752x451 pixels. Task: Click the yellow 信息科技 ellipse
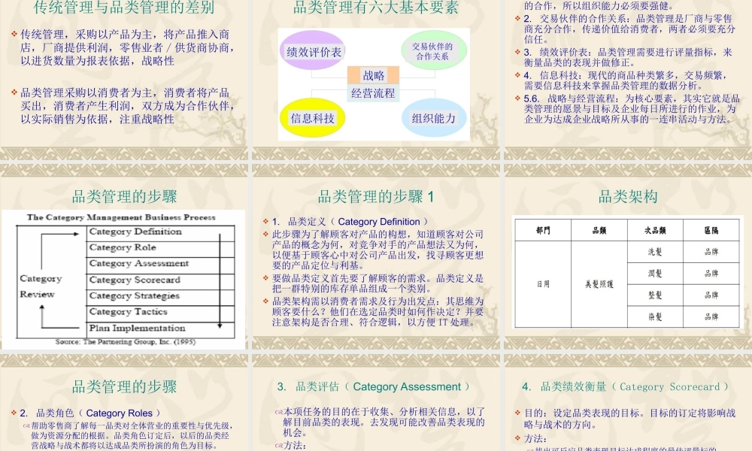[312, 118]
